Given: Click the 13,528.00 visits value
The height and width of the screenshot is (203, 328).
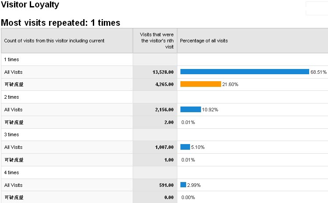Looking at the screenshot, I should pos(162,72).
